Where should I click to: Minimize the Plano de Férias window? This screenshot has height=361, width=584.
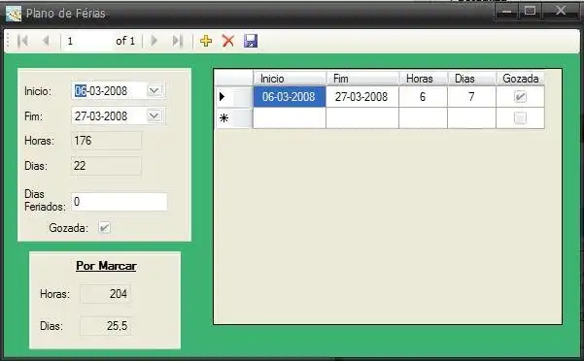click(x=507, y=11)
